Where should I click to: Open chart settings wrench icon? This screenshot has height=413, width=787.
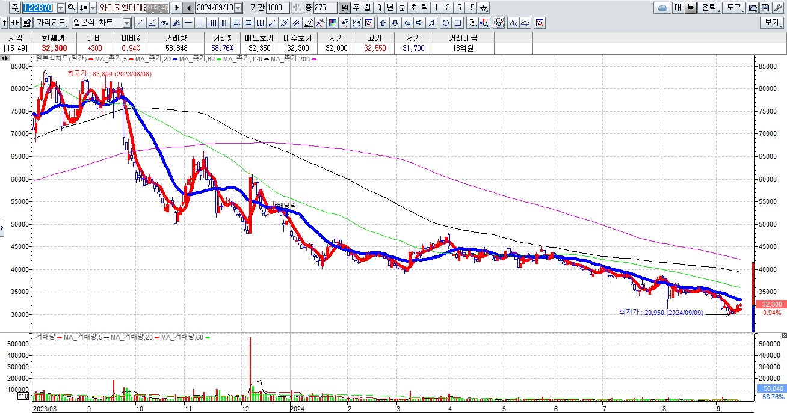pyautogui.click(x=777, y=8)
